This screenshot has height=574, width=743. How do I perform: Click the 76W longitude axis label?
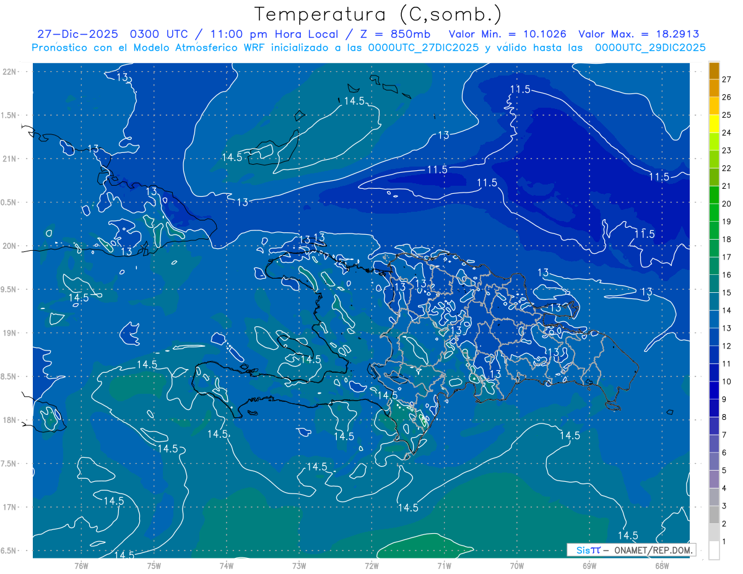point(81,565)
